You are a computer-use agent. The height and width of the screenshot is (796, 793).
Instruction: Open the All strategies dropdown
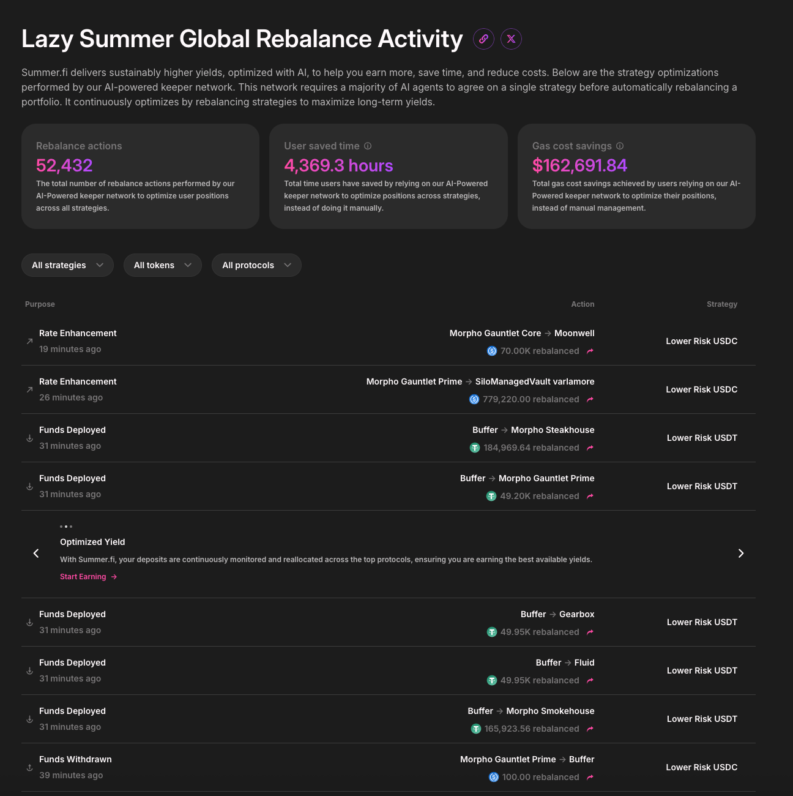[x=67, y=265]
